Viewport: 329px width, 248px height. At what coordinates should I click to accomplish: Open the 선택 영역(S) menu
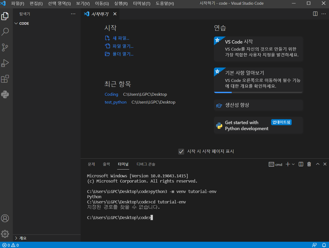coord(59,3)
